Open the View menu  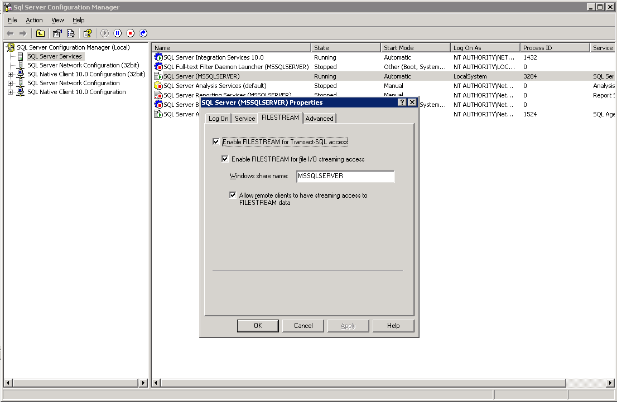tap(57, 20)
